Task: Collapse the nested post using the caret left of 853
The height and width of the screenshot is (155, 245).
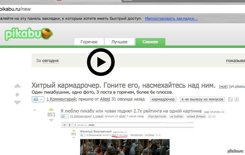Action: tap(35, 111)
